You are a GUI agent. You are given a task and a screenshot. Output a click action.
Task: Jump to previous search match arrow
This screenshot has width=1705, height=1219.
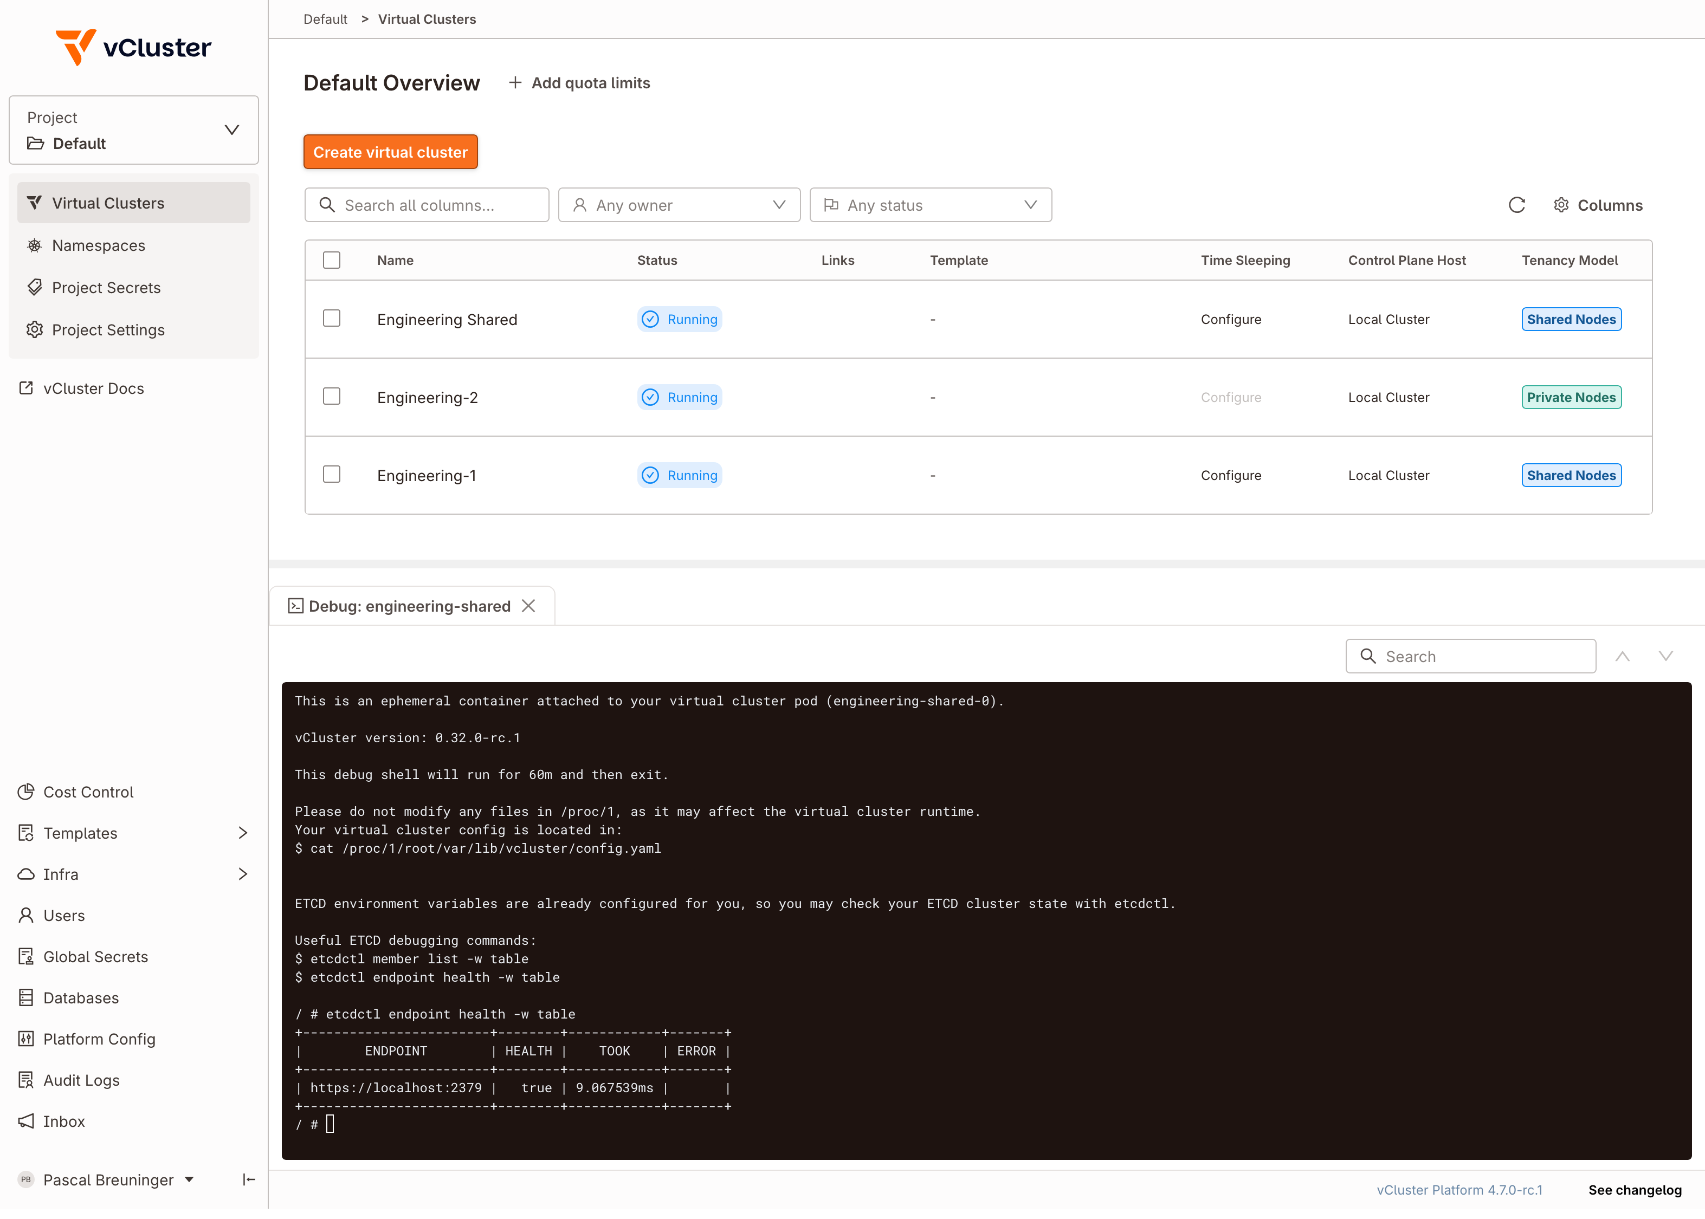pyautogui.click(x=1622, y=657)
